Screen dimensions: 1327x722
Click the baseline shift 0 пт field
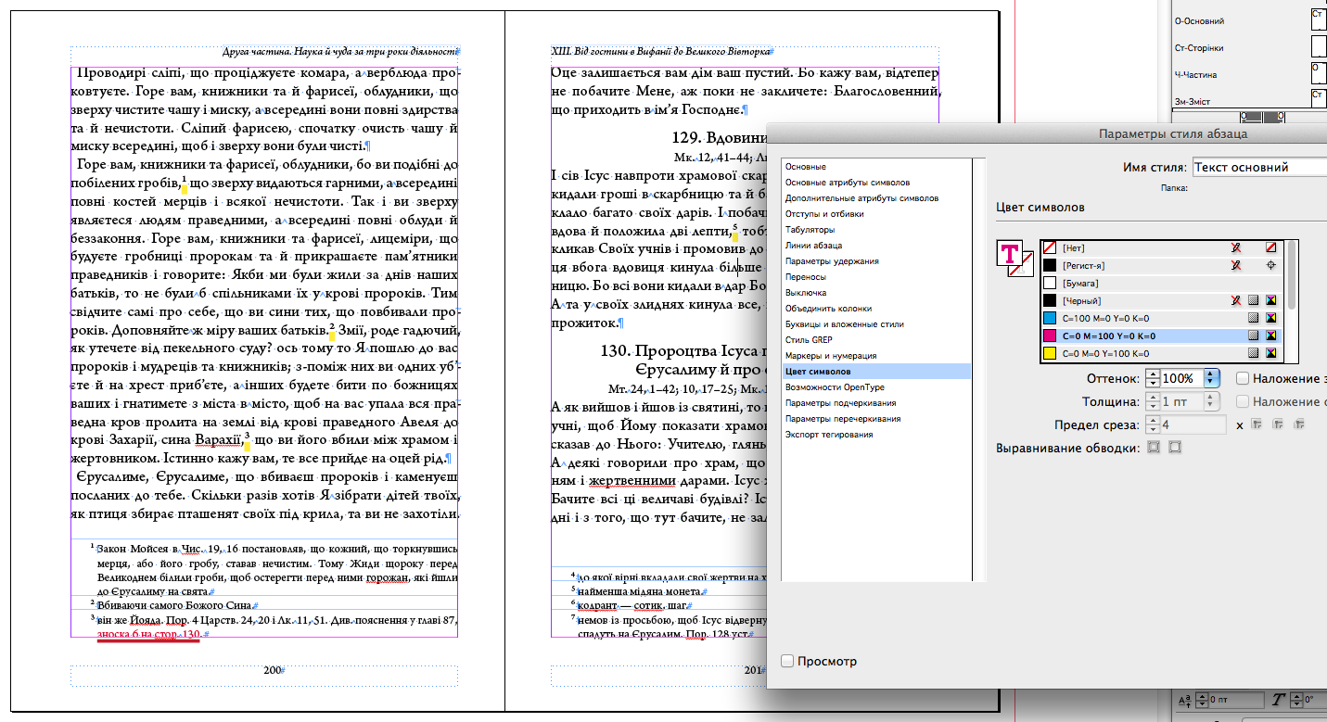click(1236, 701)
